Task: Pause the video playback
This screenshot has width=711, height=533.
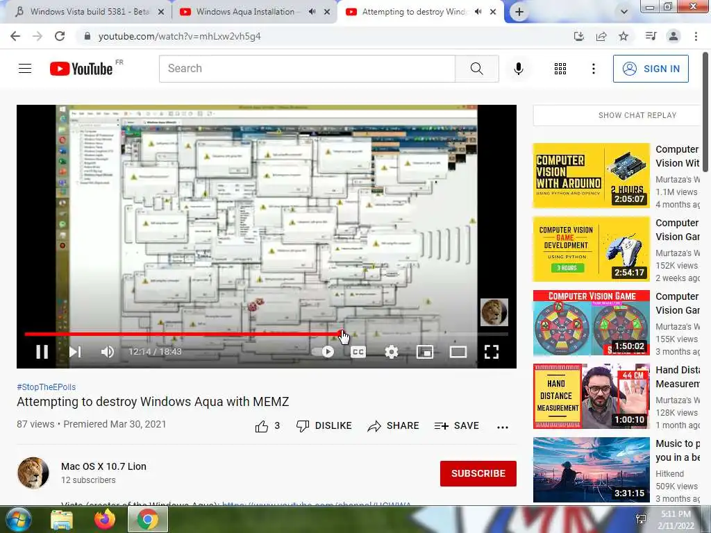Action: coord(42,352)
